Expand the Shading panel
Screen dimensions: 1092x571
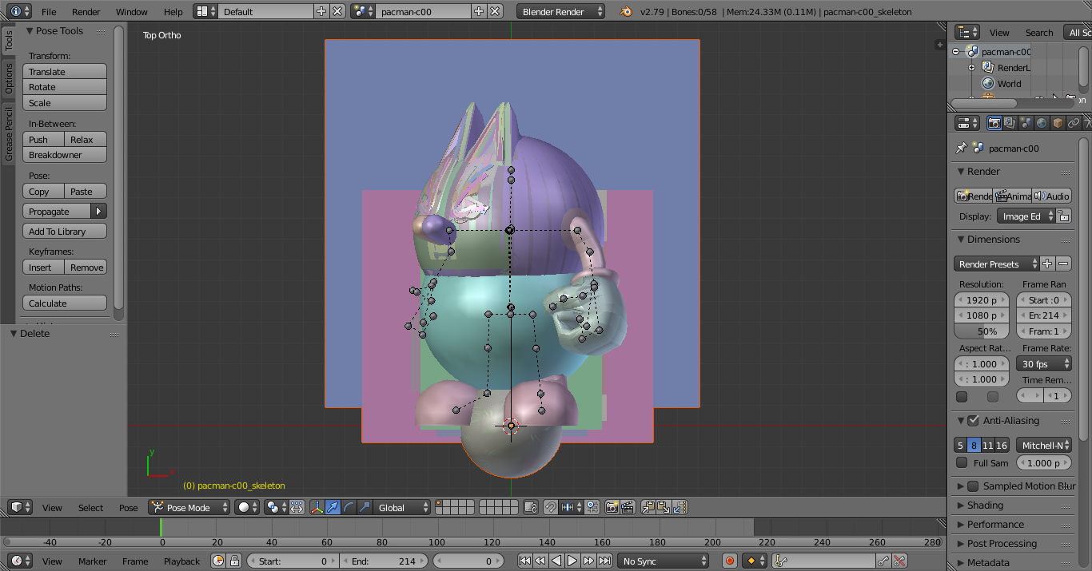(x=985, y=505)
